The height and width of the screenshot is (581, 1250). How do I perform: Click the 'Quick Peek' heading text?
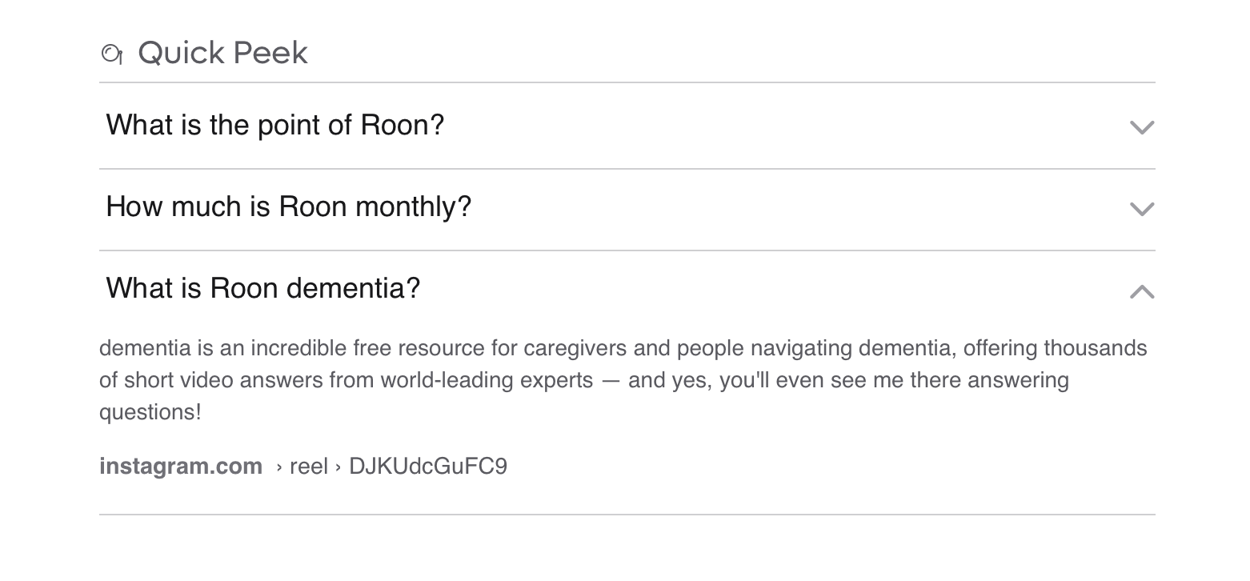pyautogui.click(x=222, y=54)
